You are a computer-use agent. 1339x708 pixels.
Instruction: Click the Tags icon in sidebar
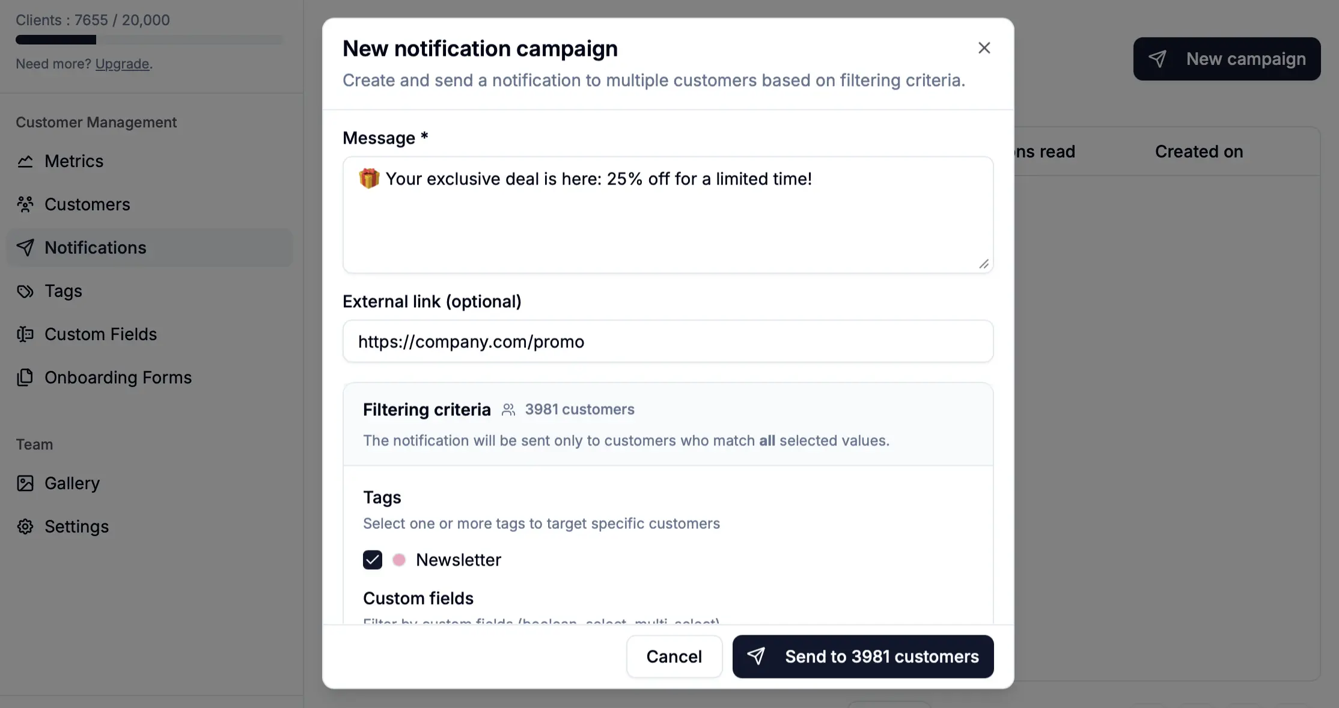coord(25,291)
